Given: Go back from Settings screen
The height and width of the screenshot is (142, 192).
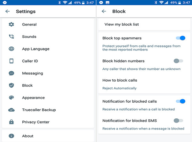Looking at the screenshot, I should point(8,12).
